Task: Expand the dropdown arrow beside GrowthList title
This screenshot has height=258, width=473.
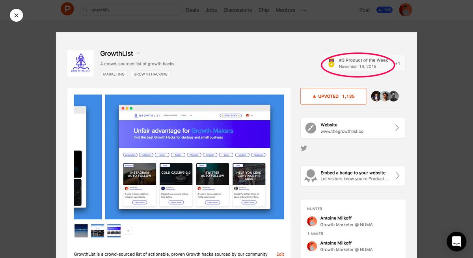Action: (x=138, y=54)
